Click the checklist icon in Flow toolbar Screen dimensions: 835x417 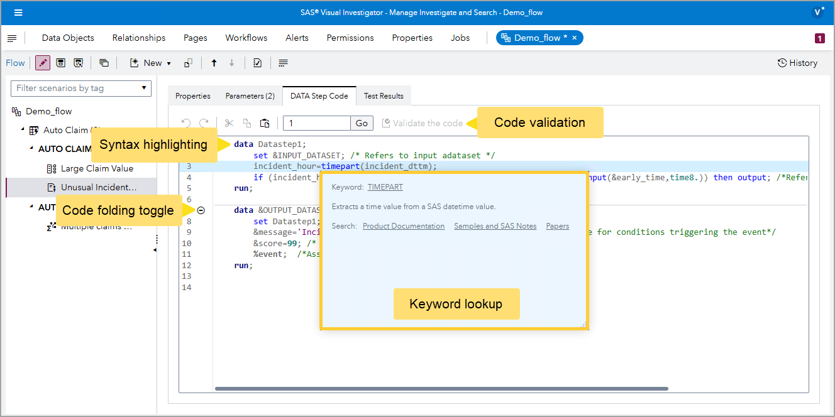point(257,63)
